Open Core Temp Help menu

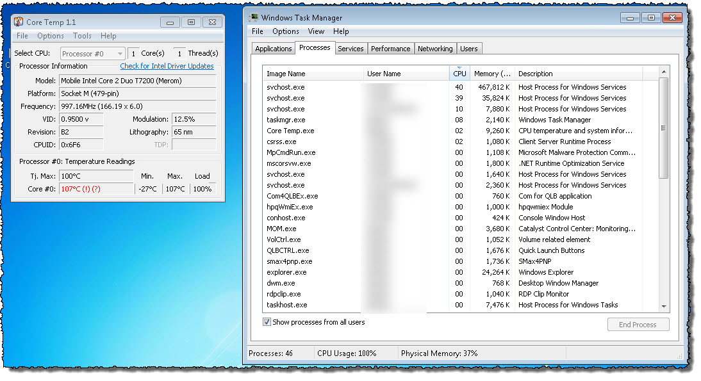click(x=108, y=36)
